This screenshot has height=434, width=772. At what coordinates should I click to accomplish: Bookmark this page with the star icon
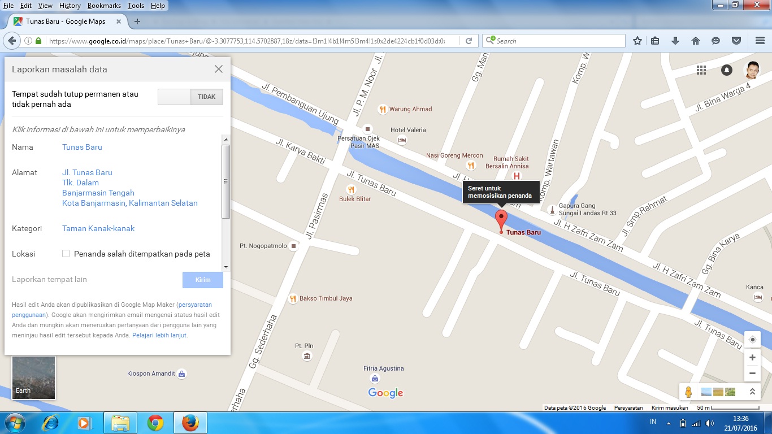[x=637, y=41]
